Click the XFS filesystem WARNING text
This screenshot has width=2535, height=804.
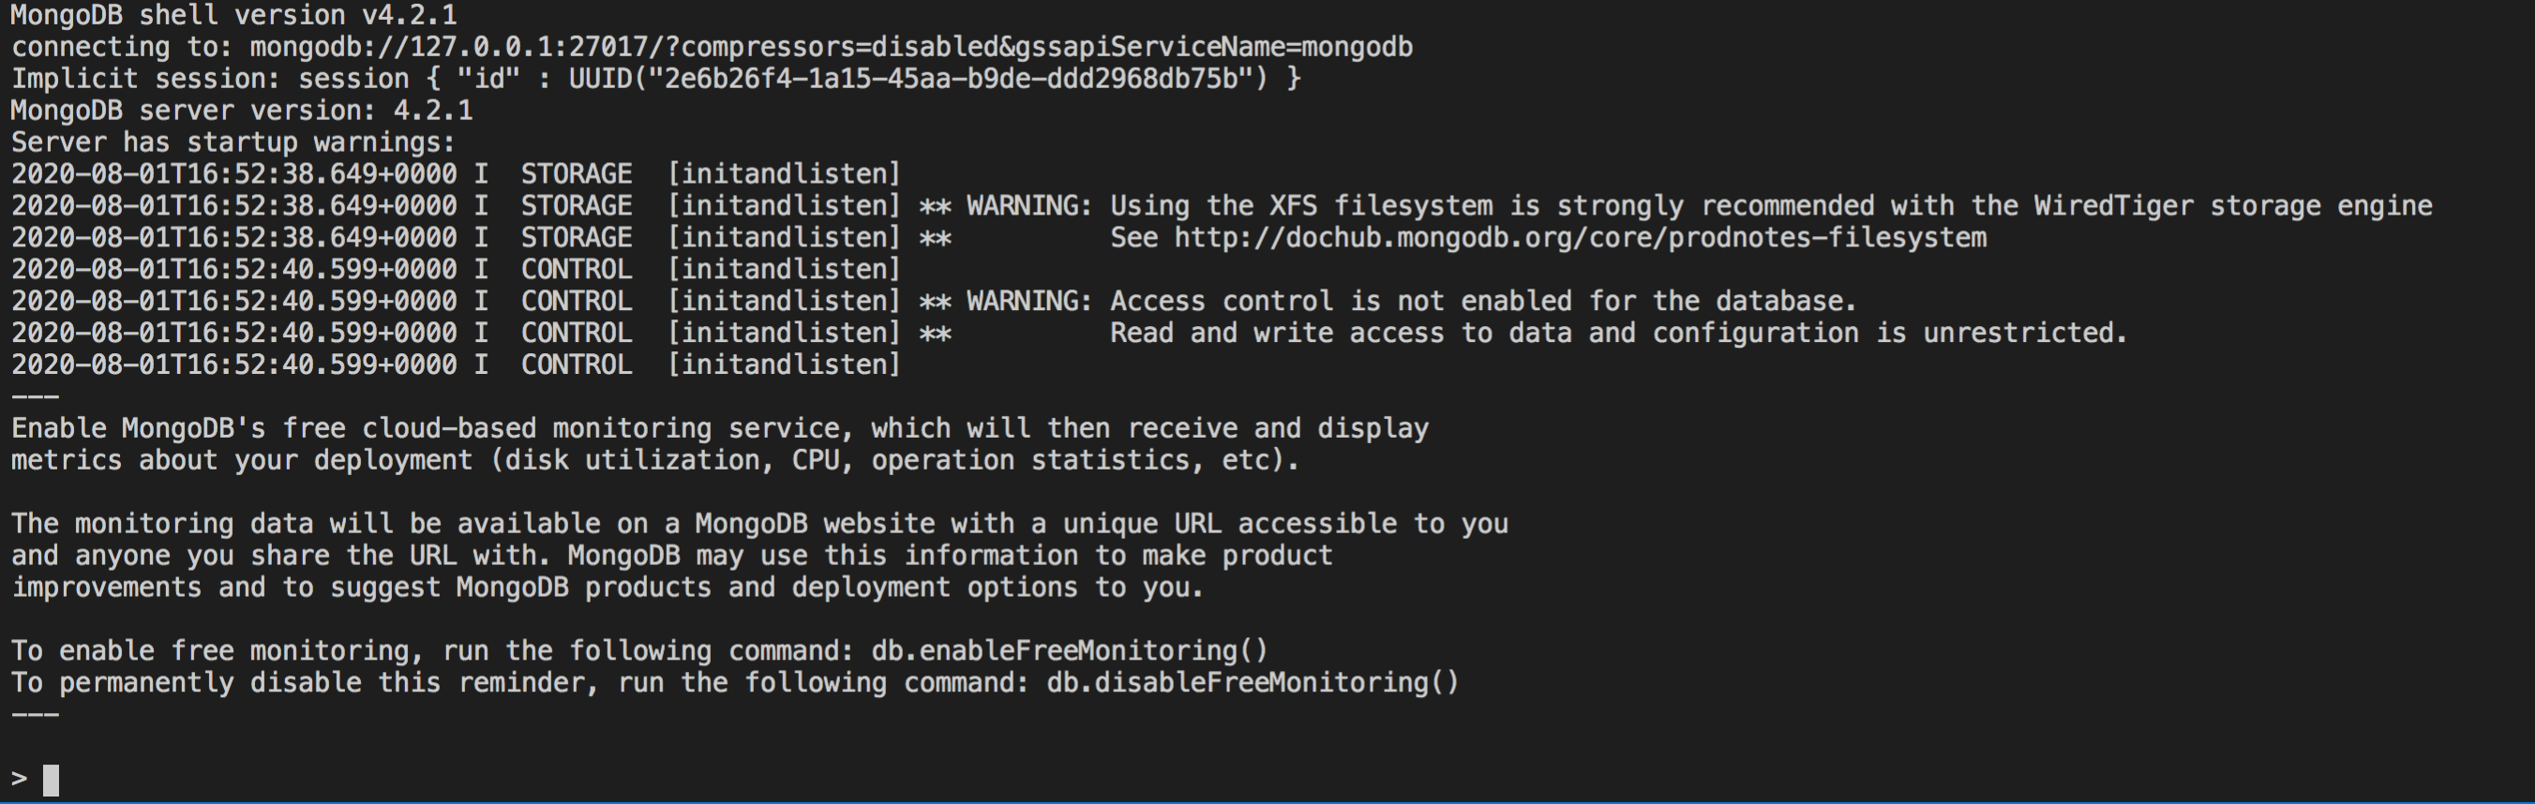1675,207
